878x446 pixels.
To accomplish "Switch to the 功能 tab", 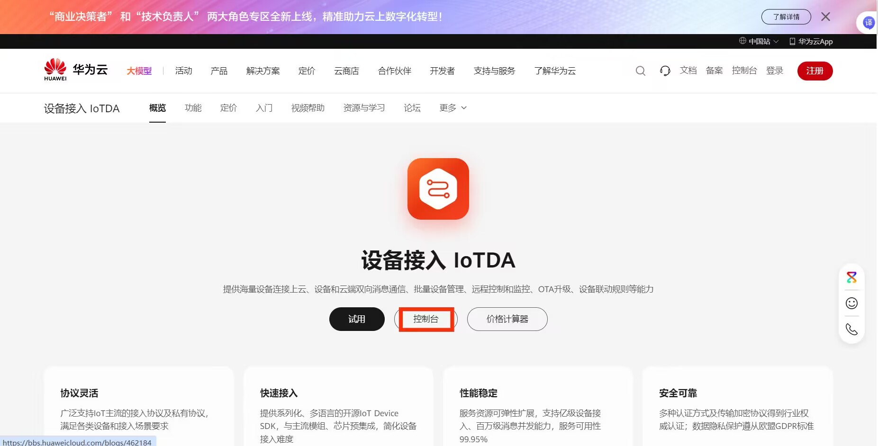I will tap(193, 108).
